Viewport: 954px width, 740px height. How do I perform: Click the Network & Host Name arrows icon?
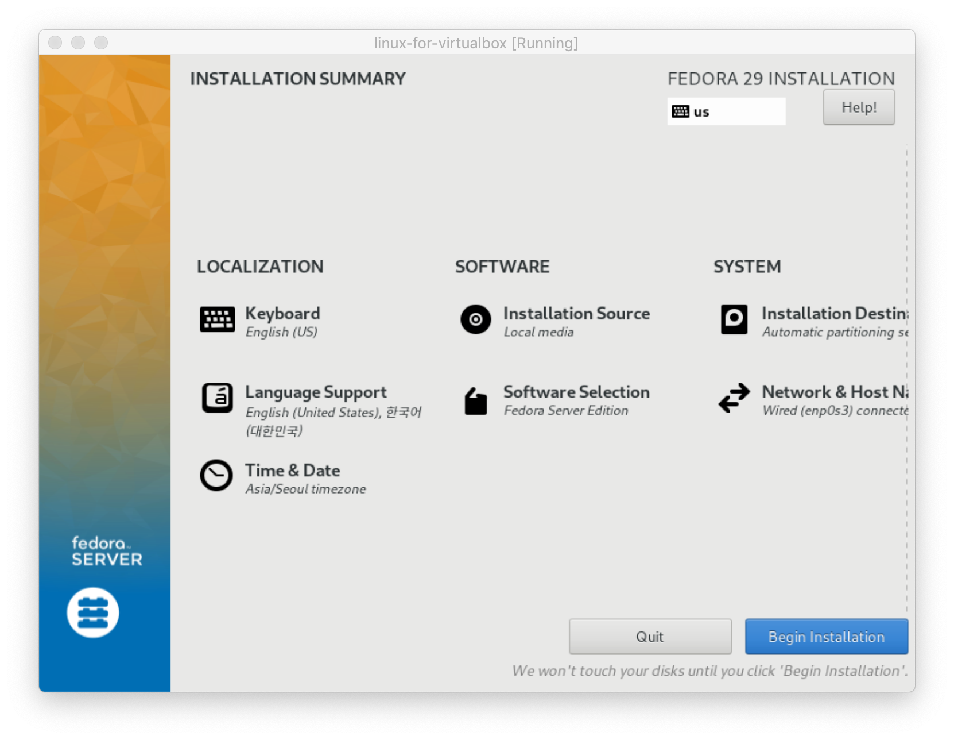734,398
